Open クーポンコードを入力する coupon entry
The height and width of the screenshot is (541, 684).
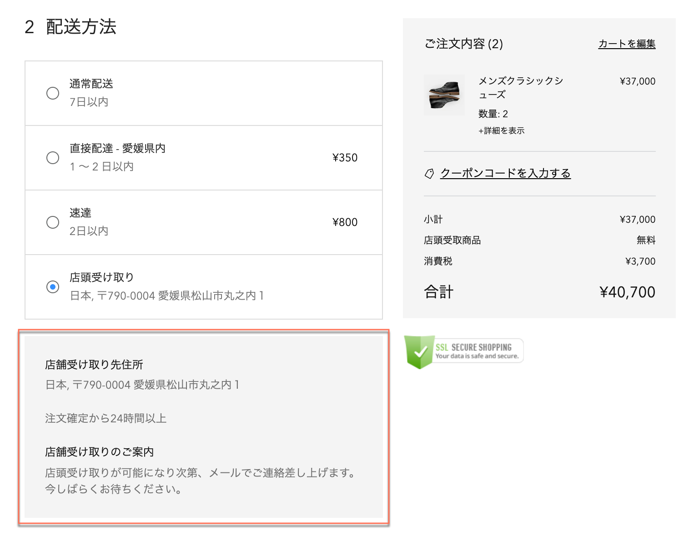tap(506, 173)
